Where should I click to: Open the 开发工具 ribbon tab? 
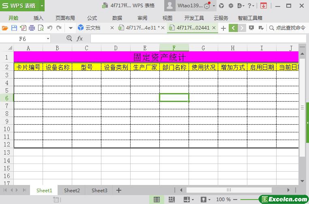click(x=194, y=18)
